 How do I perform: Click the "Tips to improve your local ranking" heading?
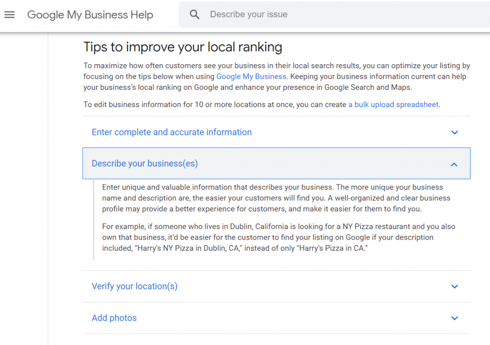(183, 47)
